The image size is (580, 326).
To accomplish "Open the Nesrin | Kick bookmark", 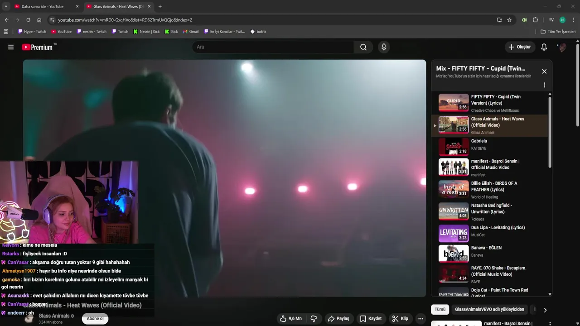I will pyautogui.click(x=146, y=32).
